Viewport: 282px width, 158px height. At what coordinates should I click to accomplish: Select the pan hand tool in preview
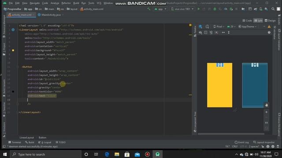[266, 105]
